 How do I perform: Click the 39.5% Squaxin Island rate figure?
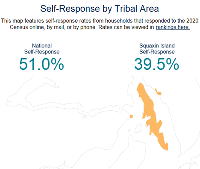point(157,64)
